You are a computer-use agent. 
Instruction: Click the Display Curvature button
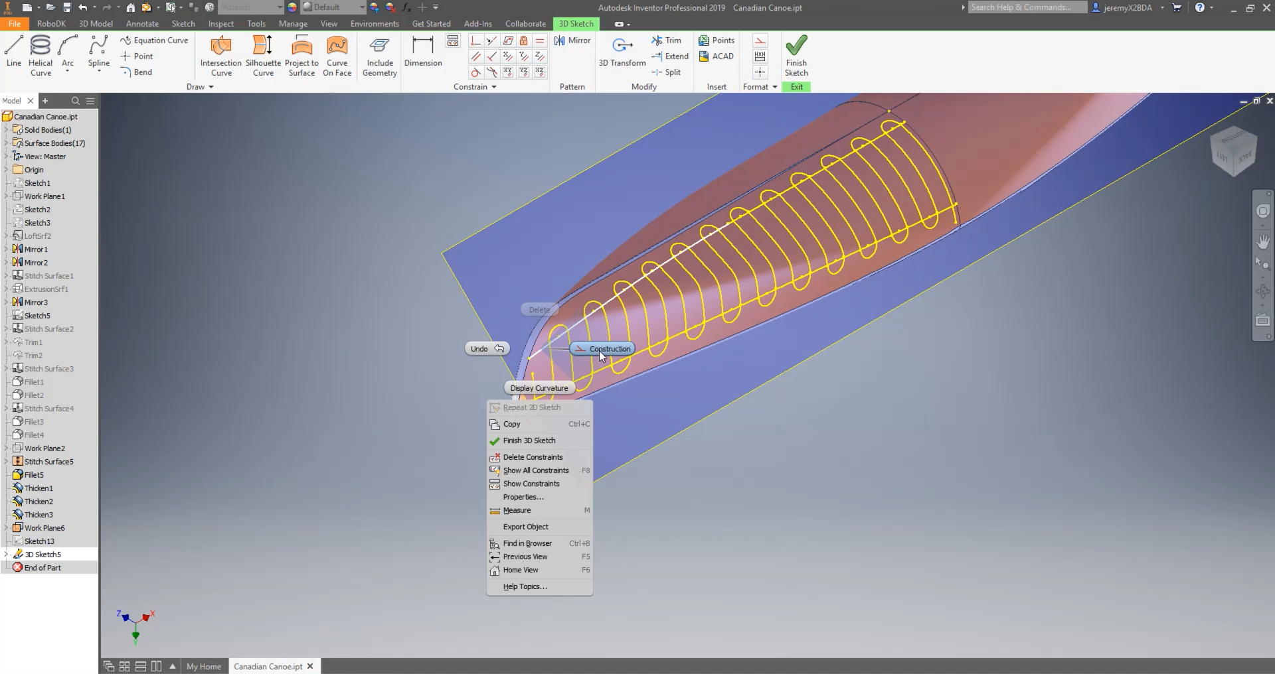[x=539, y=388]
